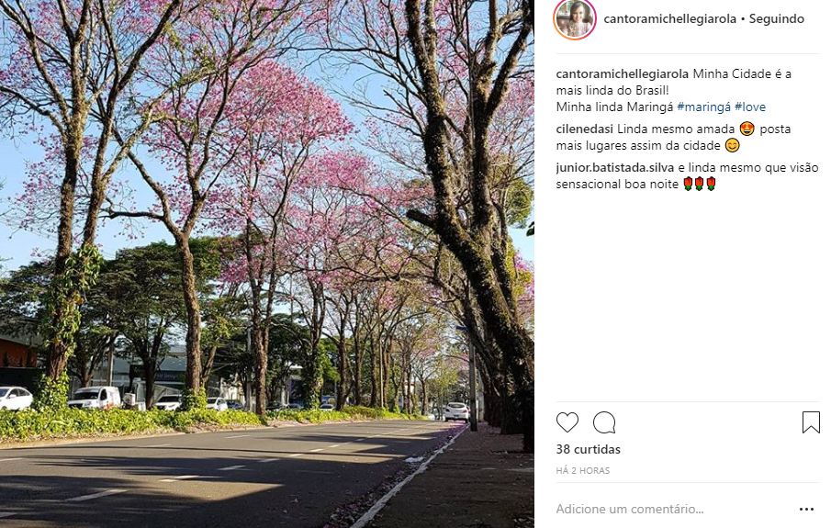The width and height of the screenshot is (831, 528).
Task: Click the caption text 'Minha linda Maringá'
Action: tap(615, 107)
